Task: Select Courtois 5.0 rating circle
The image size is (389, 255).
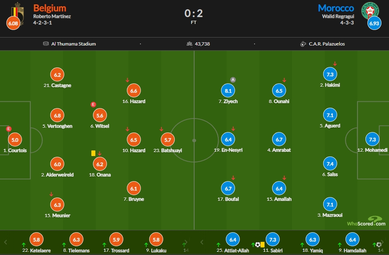Action: pyautogui.click(x=15, y=140)
